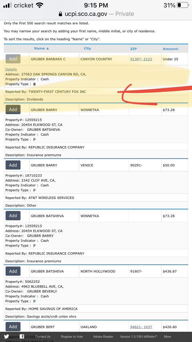
Task: Select name GRUBER BERT
Action: [43, 327]
